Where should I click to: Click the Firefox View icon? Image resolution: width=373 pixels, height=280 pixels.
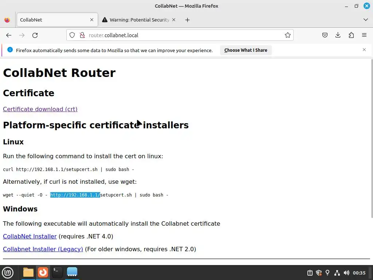(x=7, y=20)
